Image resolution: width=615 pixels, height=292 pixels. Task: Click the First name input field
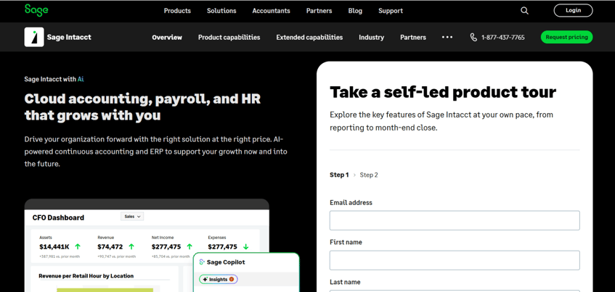pos(455,260)
